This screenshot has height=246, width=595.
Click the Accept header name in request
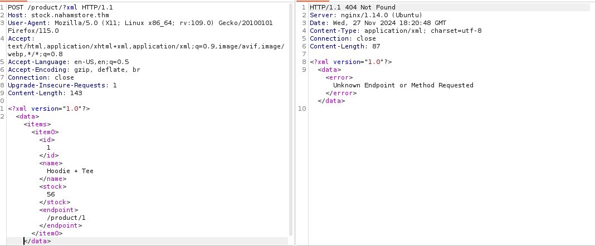point(19,38)
